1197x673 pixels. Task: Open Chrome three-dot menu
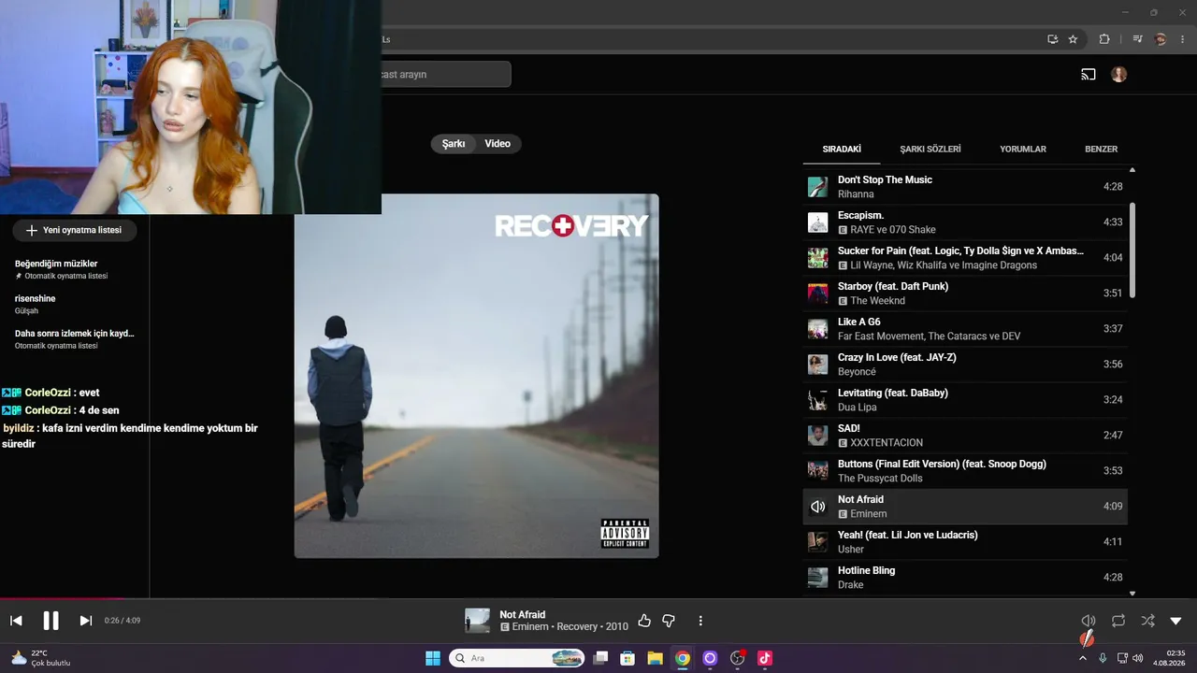pos(1182,39)
